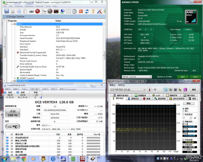This screenshot has height=162, width=203.
Task: Click the Save button in AIDA64 CPUID
Action: [x=183, y=77]
